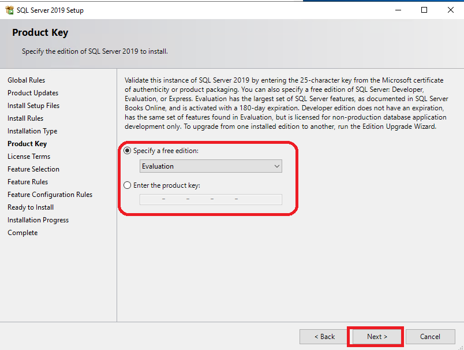This screenshot has height=350, width=464.
Task: Select the Ready to Install step
Action: point(31,207)
